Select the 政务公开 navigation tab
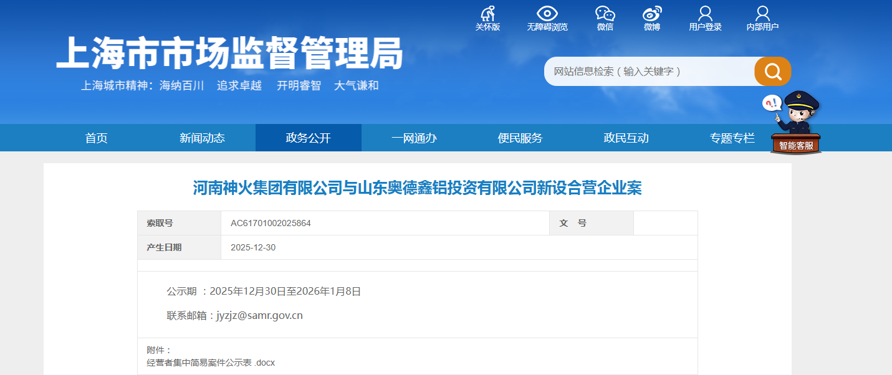 tap(308, 138)
